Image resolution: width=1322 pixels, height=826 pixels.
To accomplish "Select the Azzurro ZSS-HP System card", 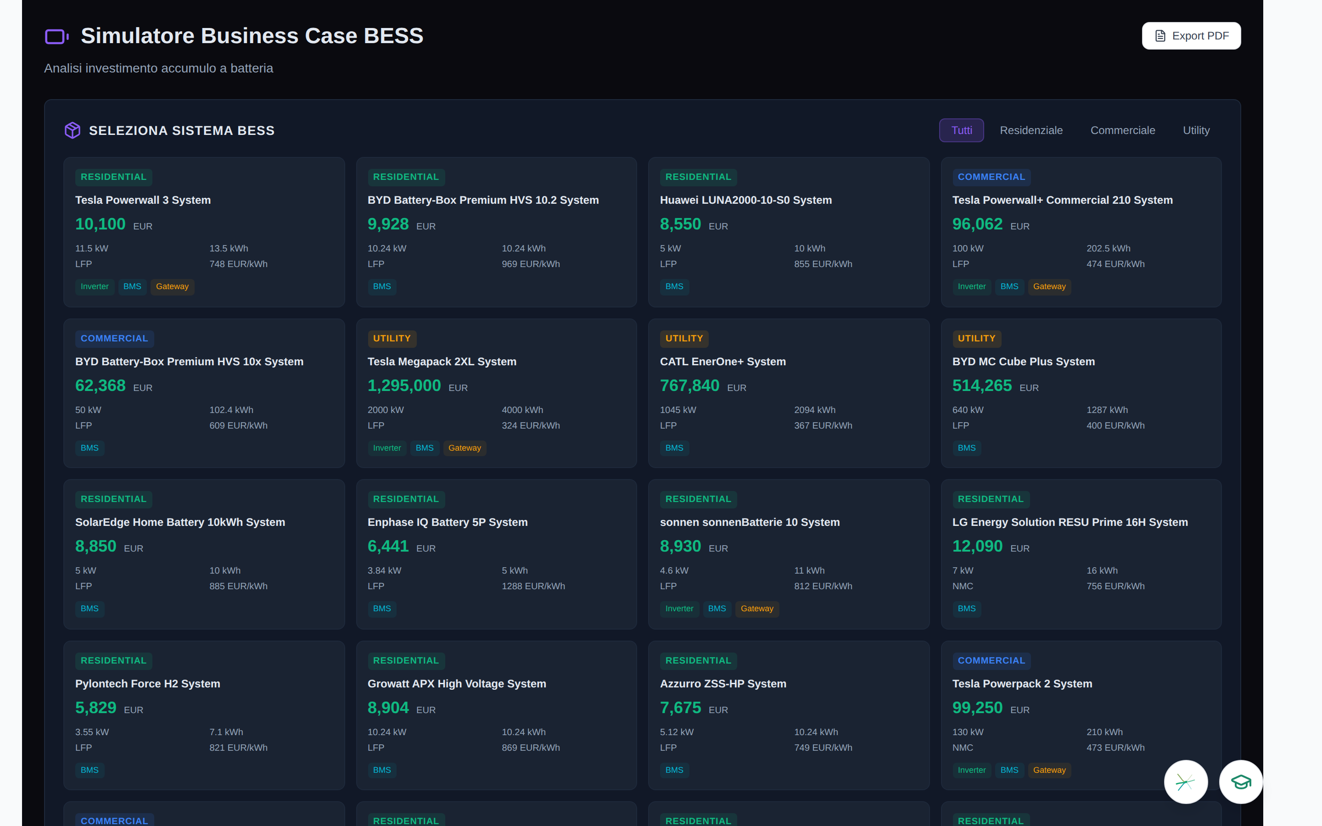I will tap(788, 715).
